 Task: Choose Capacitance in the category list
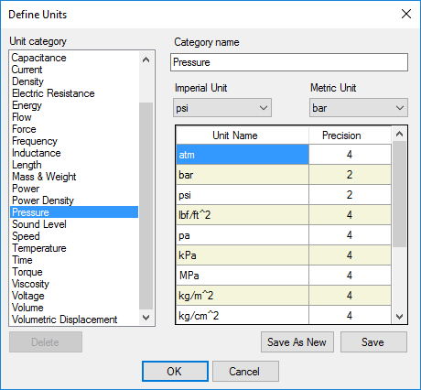pos(38,58)
